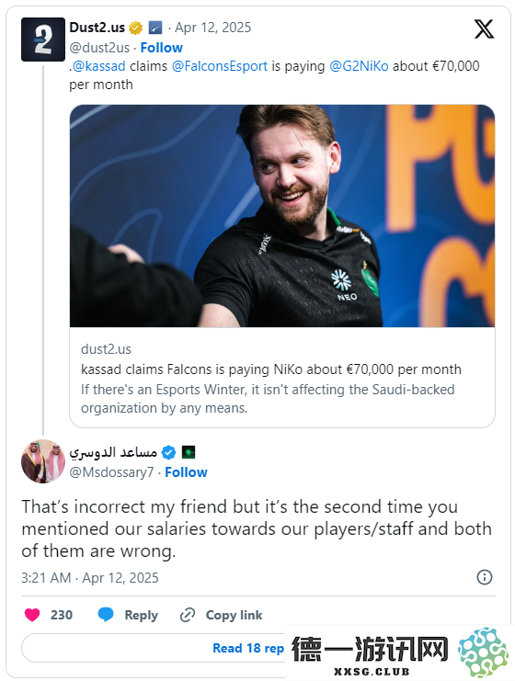
Task: Open tweet info circle icon
Action: (x=485, y=577)
